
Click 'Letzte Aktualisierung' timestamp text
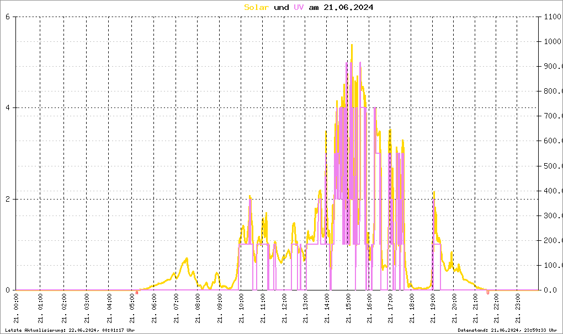coord(70,330)
